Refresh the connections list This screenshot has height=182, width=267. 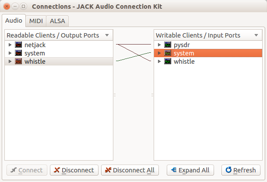241,170
